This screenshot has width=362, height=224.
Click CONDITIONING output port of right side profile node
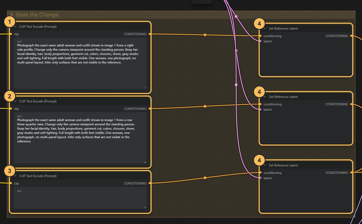coord(150,34)
